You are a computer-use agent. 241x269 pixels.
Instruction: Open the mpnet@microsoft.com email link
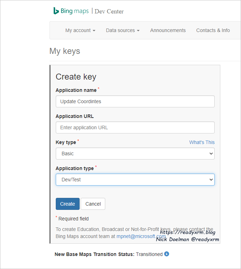click(x=141, y=236)
